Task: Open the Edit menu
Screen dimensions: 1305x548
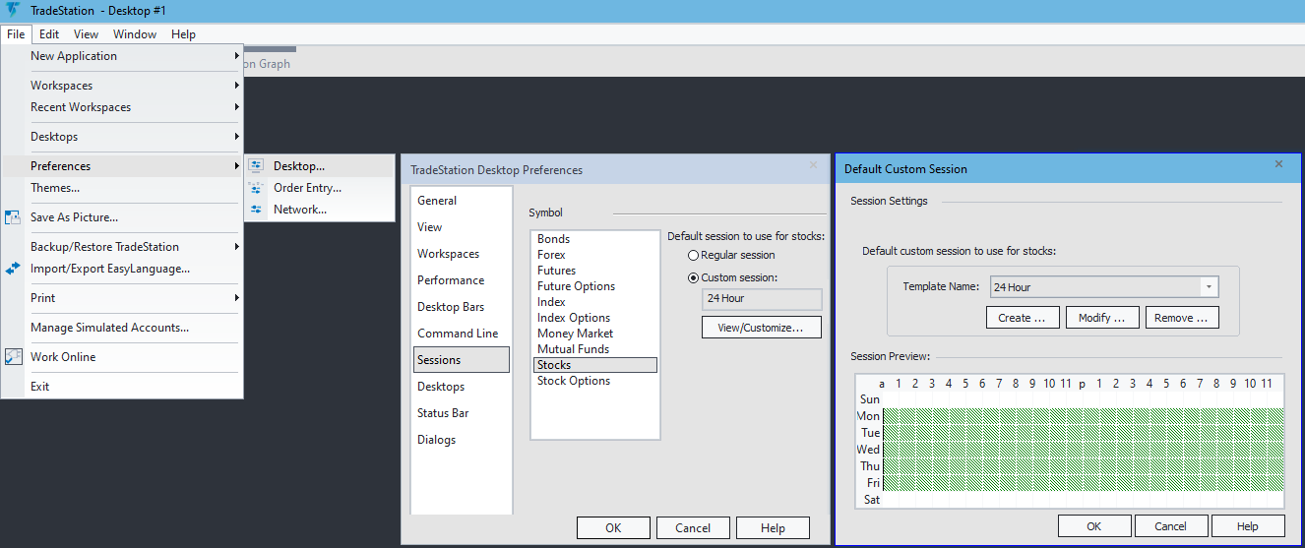Action: pyautogui.click(x=49, y=34)
